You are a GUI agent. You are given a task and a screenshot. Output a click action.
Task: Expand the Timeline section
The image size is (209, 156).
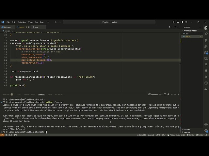(187, 132)
